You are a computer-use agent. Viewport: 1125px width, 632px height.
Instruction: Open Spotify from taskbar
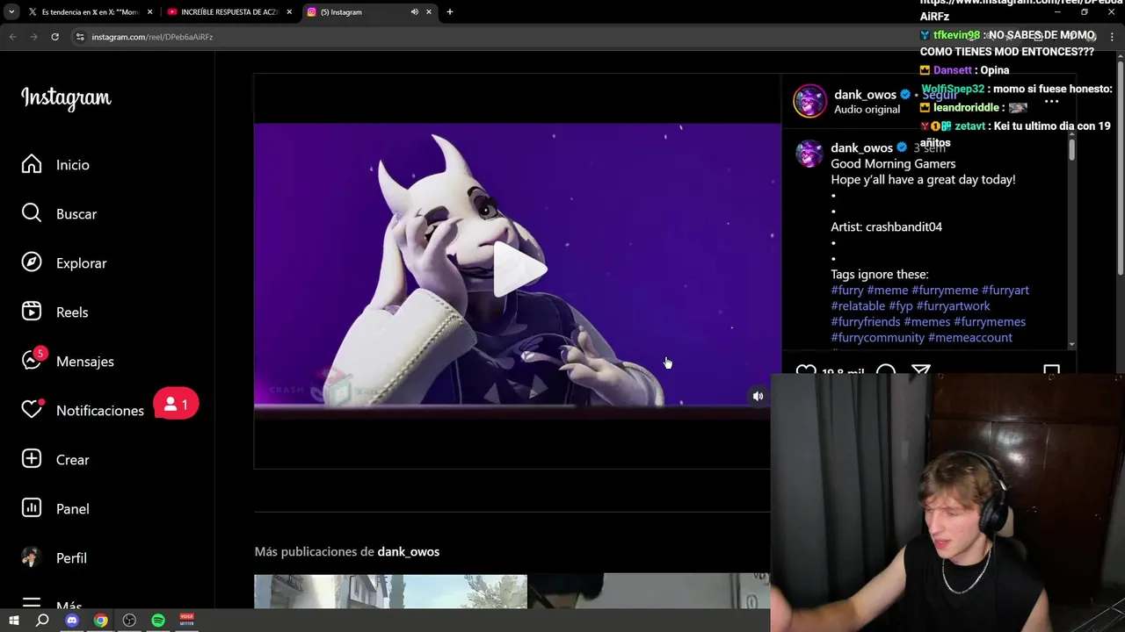[x=158, y=621]
